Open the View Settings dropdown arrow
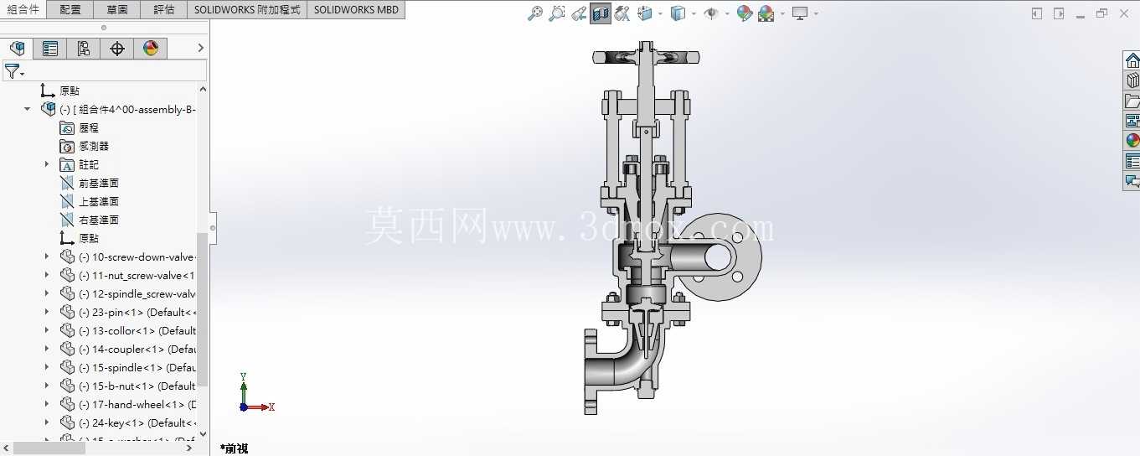Screen dimensions: 1140x456 tap(816, 13)
